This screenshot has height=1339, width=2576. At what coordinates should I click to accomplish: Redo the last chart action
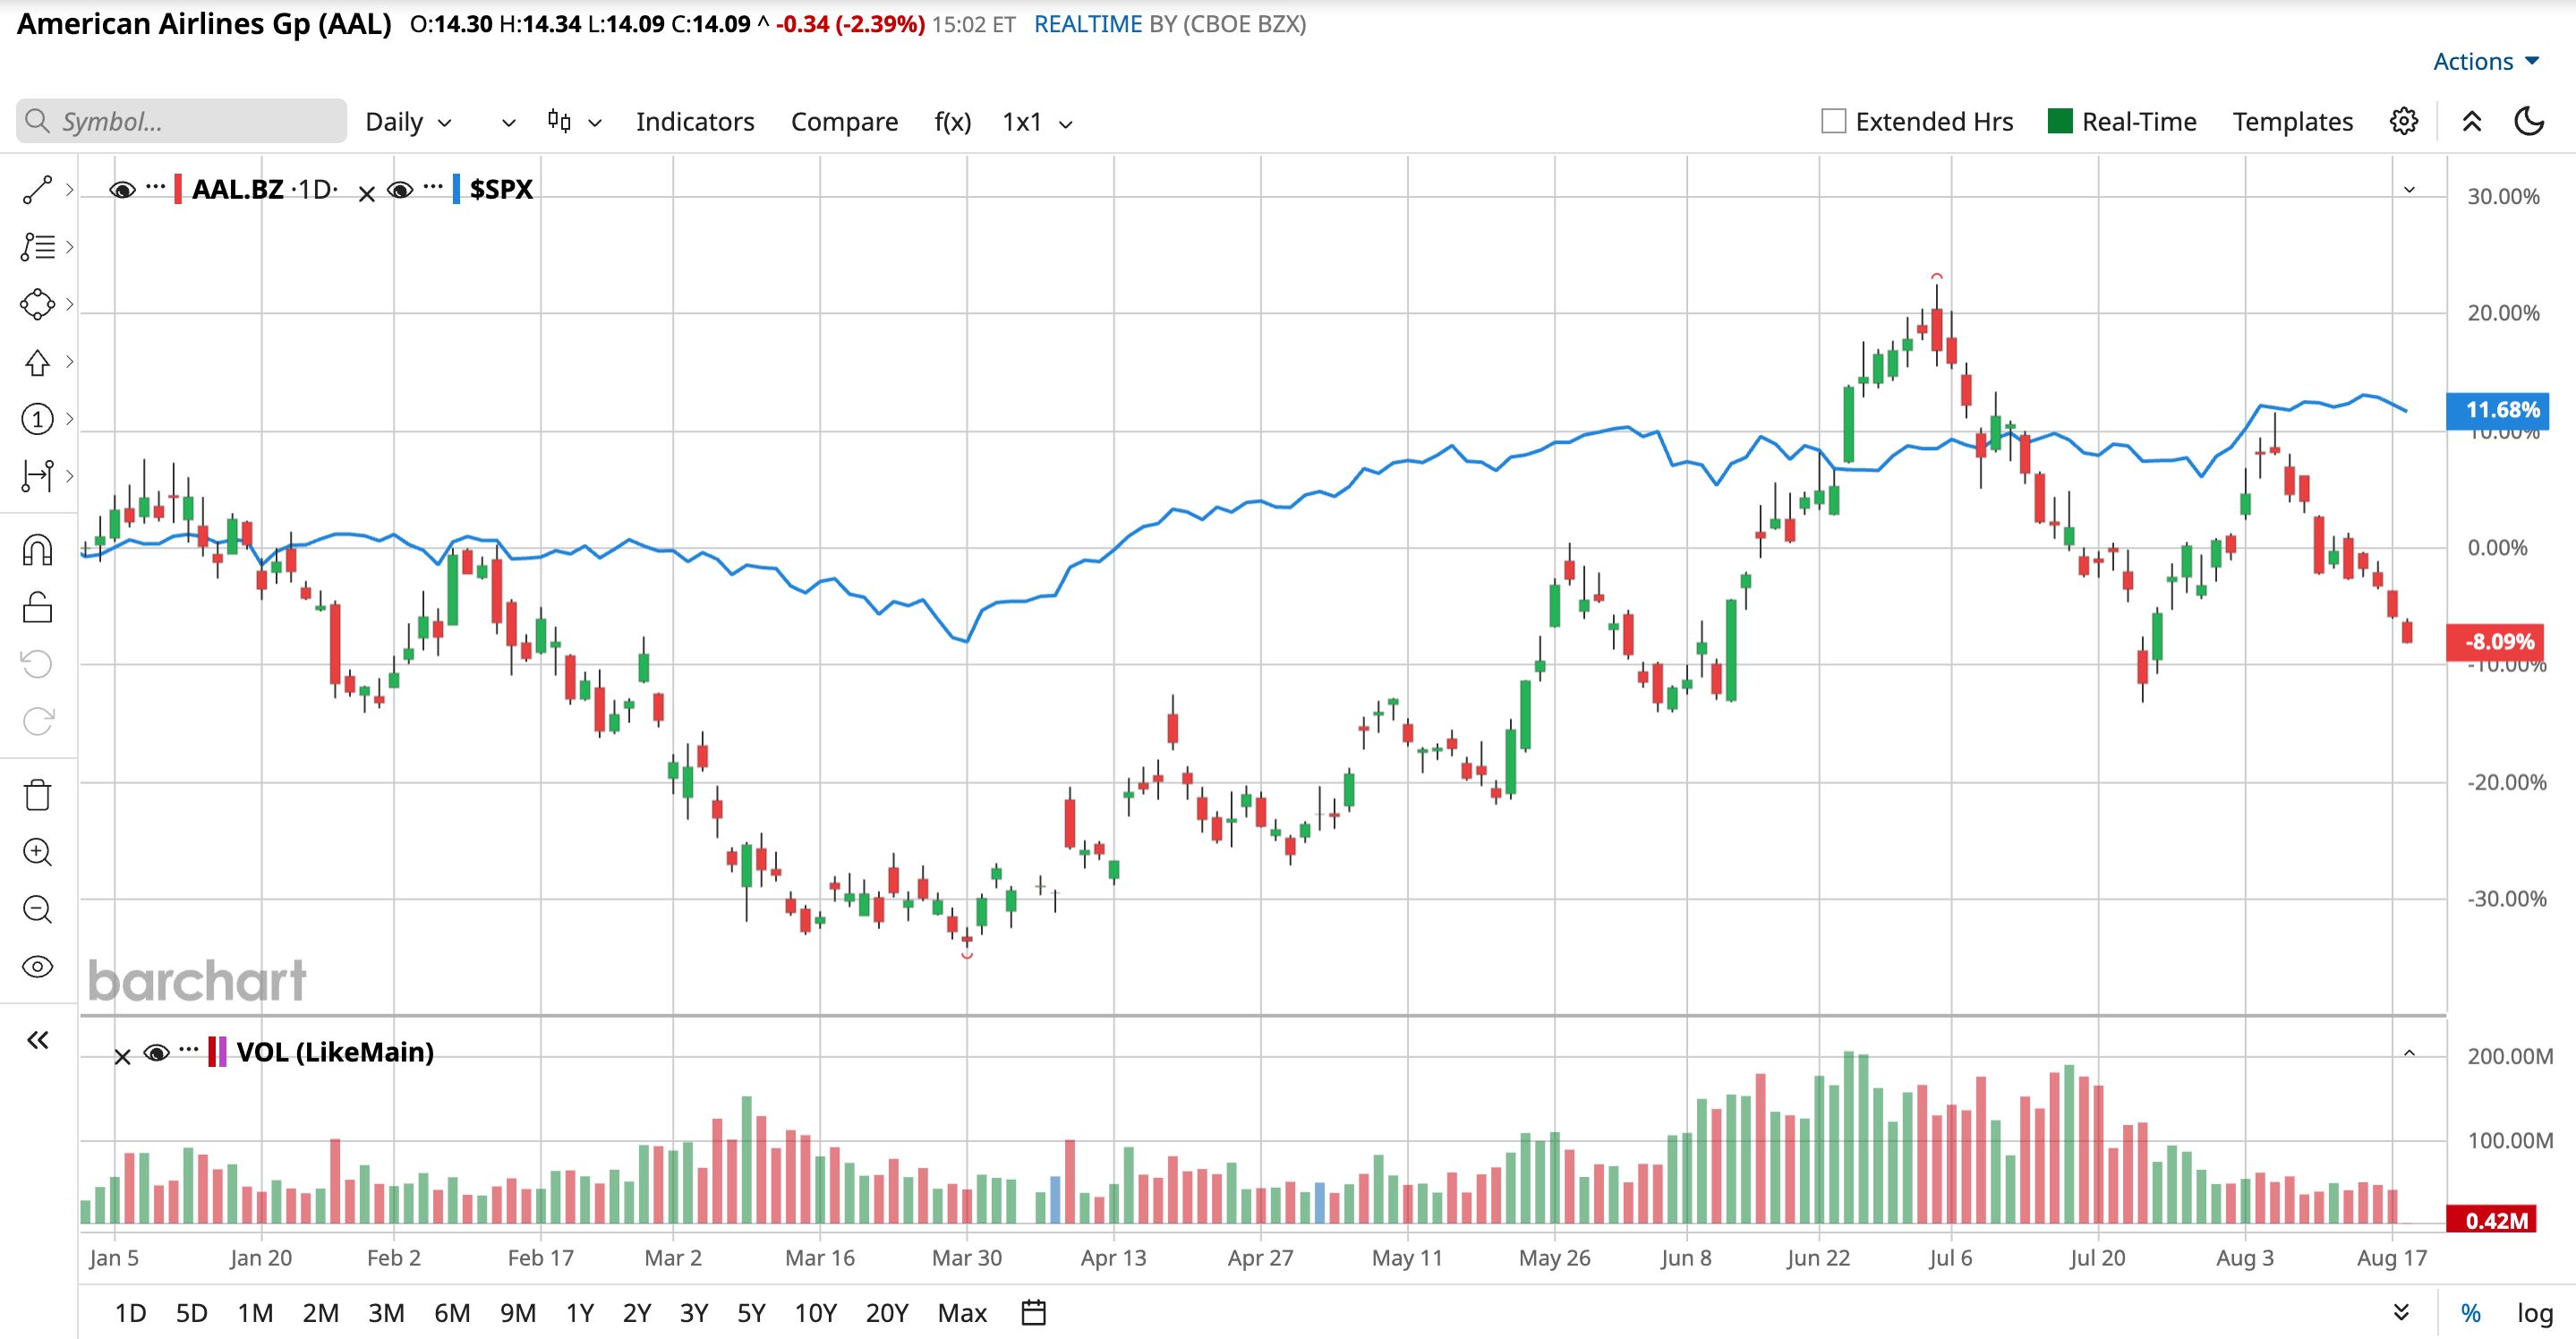(37, 721)
